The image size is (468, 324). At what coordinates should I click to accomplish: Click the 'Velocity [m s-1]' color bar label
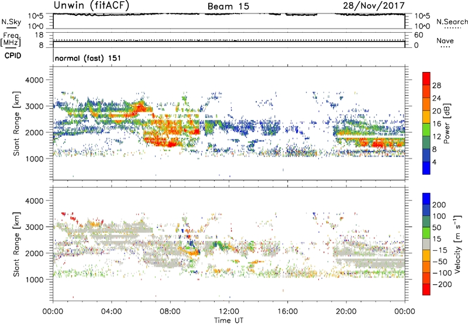(x=457, y=244)
